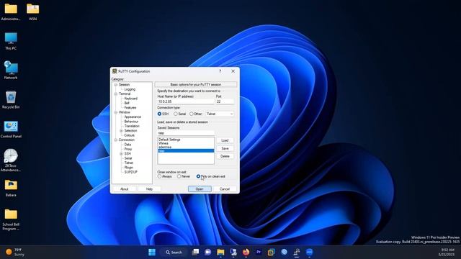Viewport: 461px width, 259px height.
Task: Open the Bell category under Terminal
Action: point(127,103)
